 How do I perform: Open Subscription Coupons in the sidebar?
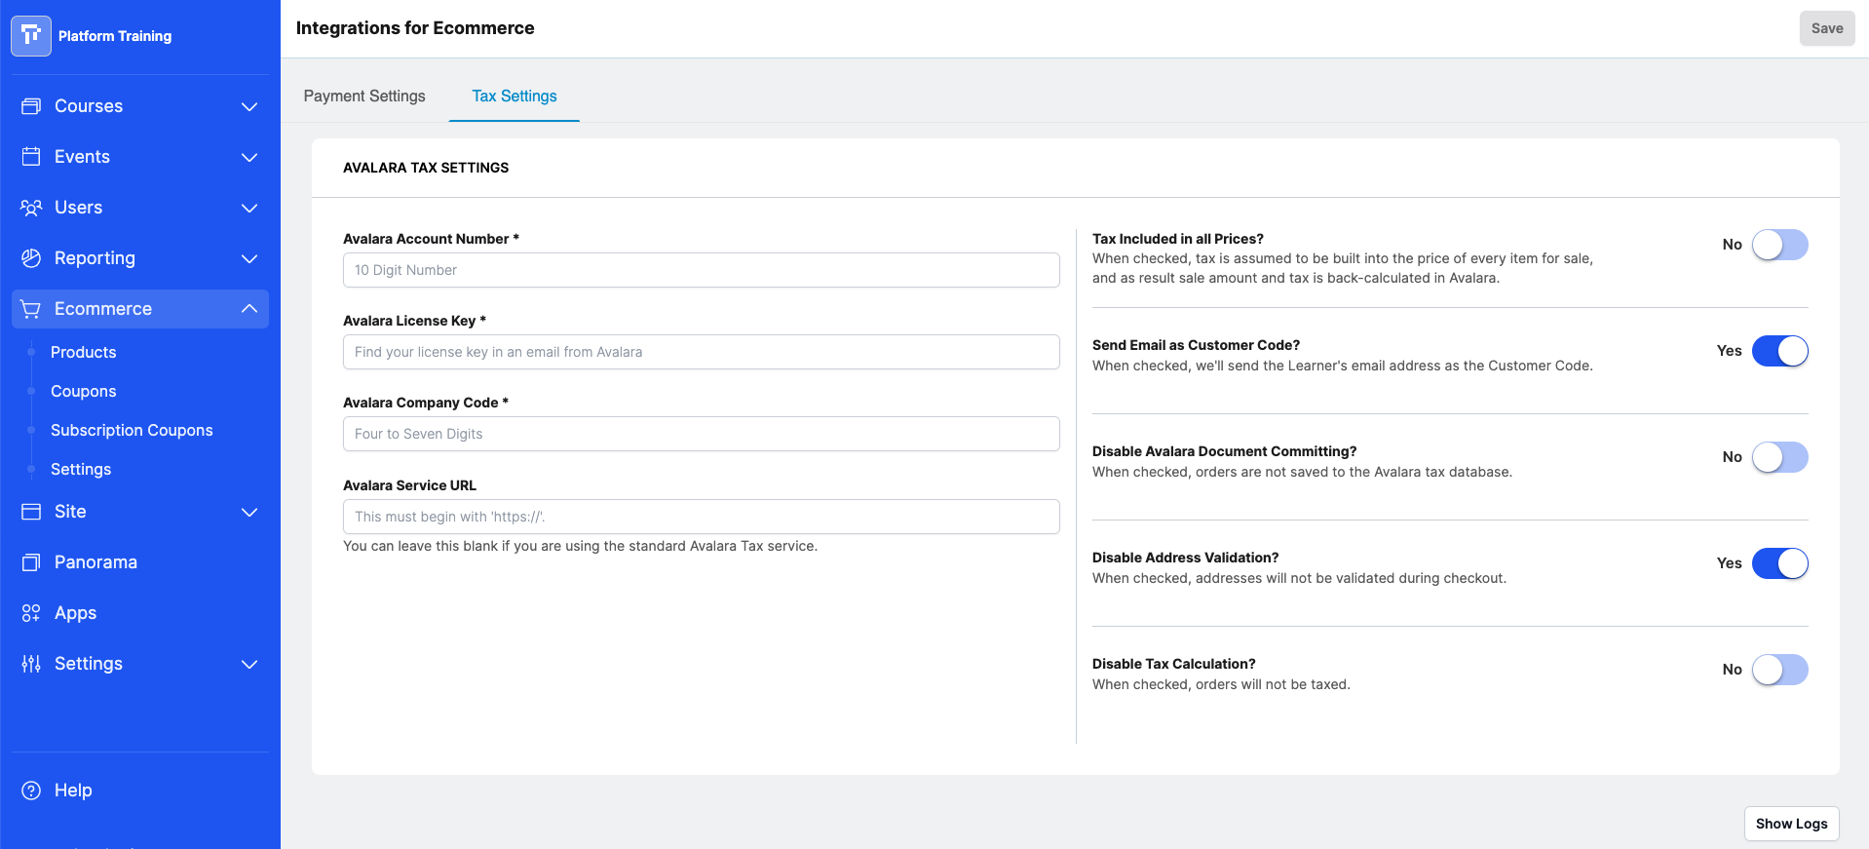(x=132, y=430)
